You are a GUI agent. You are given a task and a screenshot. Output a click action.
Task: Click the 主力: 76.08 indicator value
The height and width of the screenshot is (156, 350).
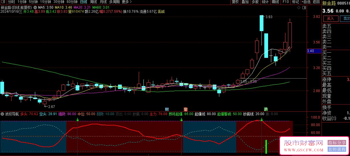[158, 114]
